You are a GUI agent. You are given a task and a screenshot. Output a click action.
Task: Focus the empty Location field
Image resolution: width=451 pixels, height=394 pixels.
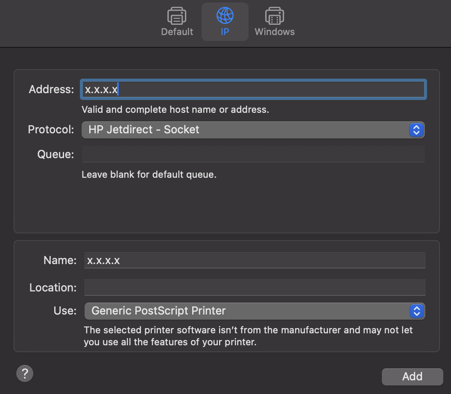point(255,288)
